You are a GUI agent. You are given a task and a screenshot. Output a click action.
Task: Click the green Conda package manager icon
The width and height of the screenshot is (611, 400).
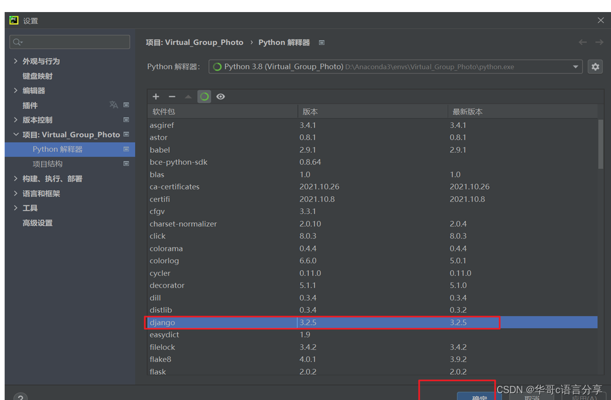coord(204,96)
